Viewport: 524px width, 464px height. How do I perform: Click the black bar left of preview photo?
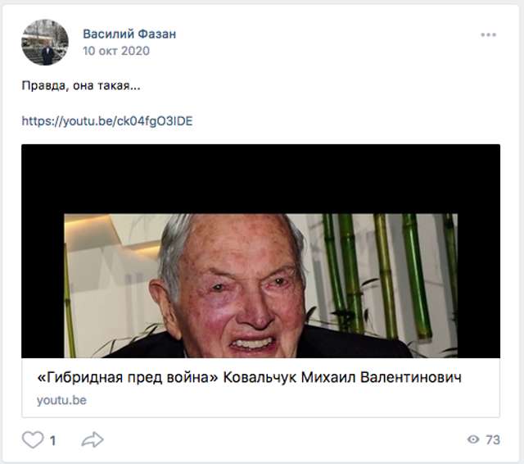[43, 285]
